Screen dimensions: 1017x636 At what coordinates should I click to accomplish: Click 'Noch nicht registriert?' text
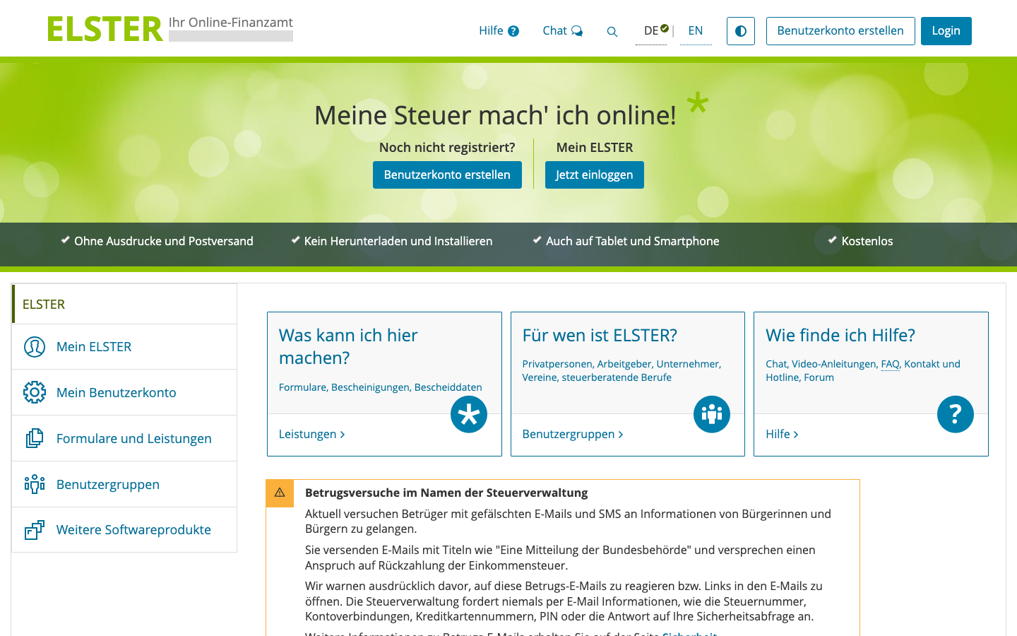click(x=447, y=148)
